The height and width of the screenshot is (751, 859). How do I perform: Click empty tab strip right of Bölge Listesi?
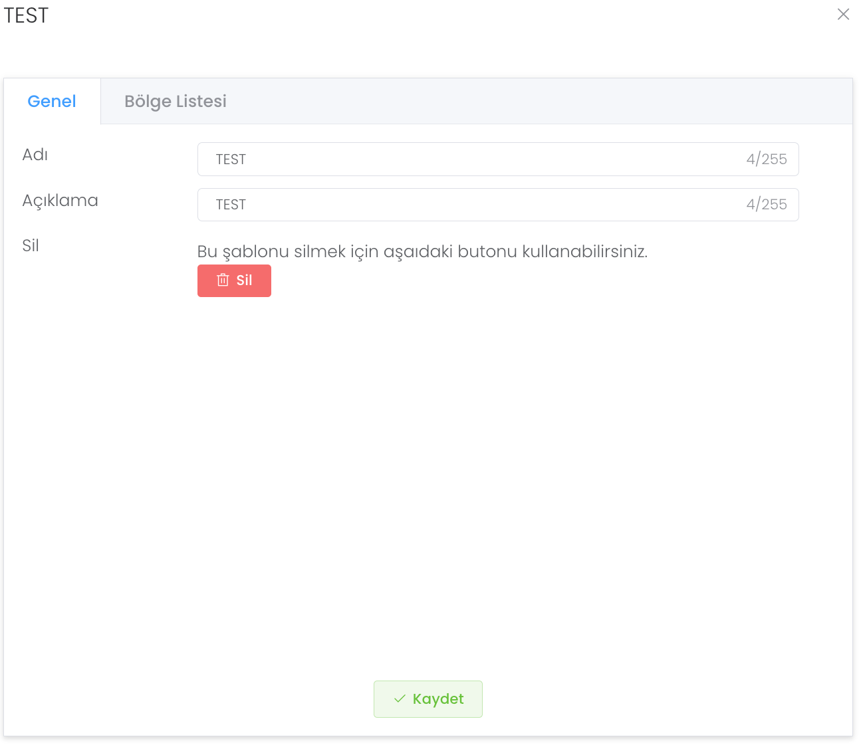coord(532,102)
